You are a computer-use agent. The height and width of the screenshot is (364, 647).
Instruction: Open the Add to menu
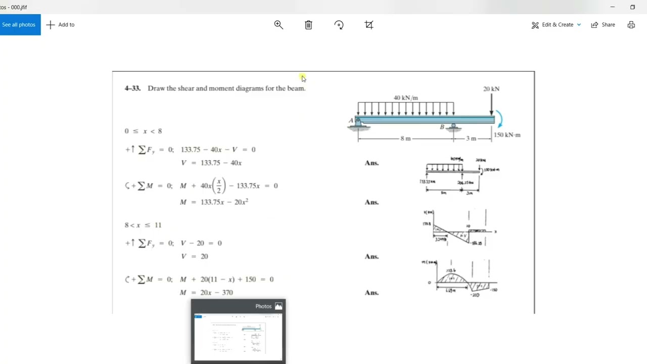[61, 24]
